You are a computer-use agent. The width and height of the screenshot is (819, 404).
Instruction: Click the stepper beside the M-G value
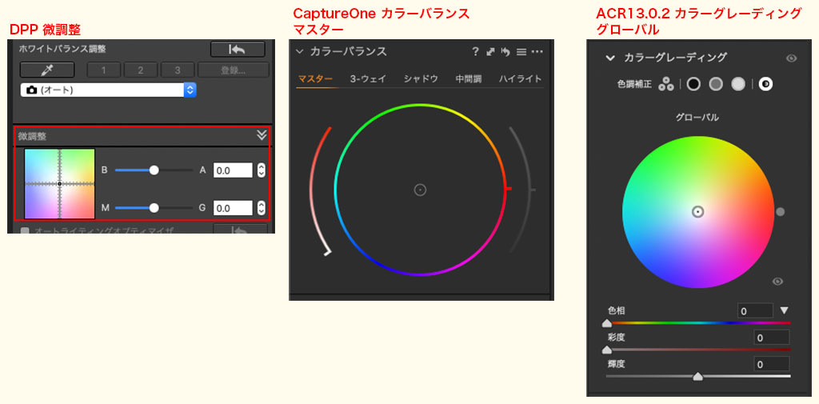click(262, 207)
